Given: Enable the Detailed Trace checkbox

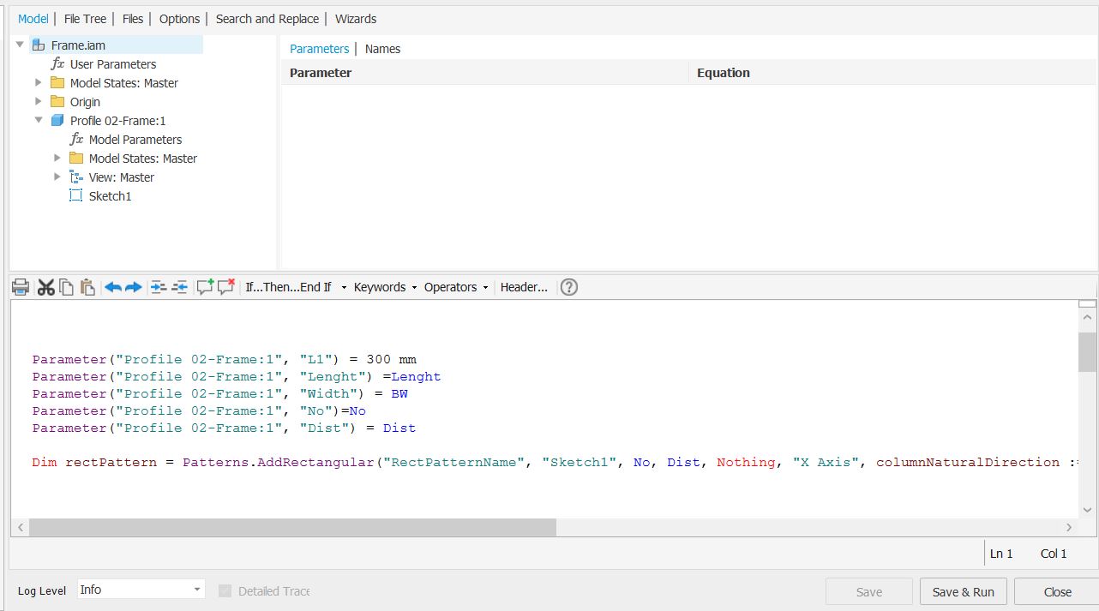Looking at the screenshot, I should 225,590.
